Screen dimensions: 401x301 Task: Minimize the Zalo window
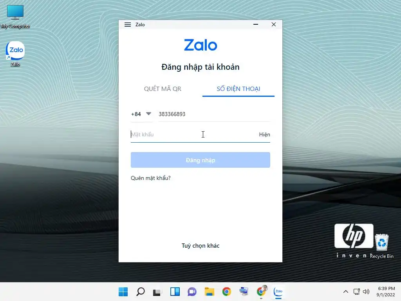[x=255, y=24]
